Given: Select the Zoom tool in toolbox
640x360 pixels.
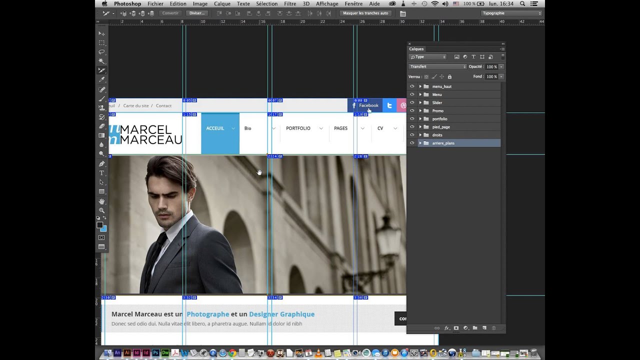Looking at the screenshot, I should pyautogui.click(x=101, y=210).
